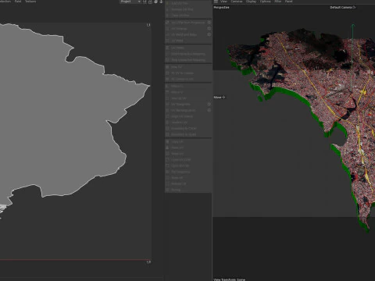Click the Paste UV command icon
The width and height of the screenshot is (375, 281).
pyautogui.click(x=168, y=148)
